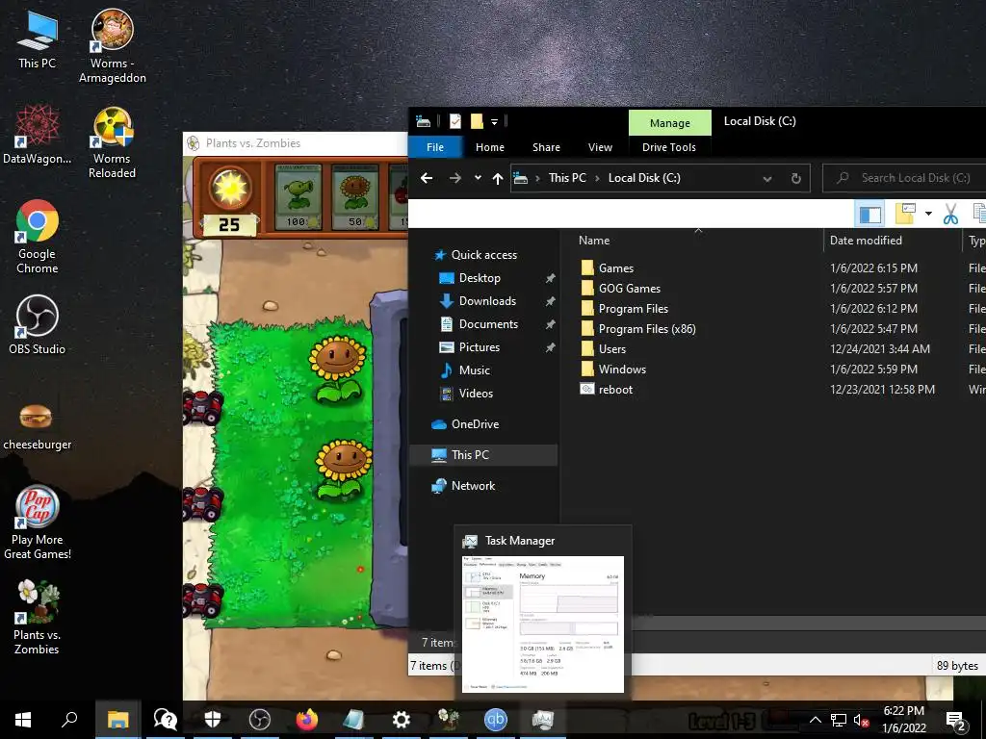Click the lower sunflower on the lawn

pos(344,470)
